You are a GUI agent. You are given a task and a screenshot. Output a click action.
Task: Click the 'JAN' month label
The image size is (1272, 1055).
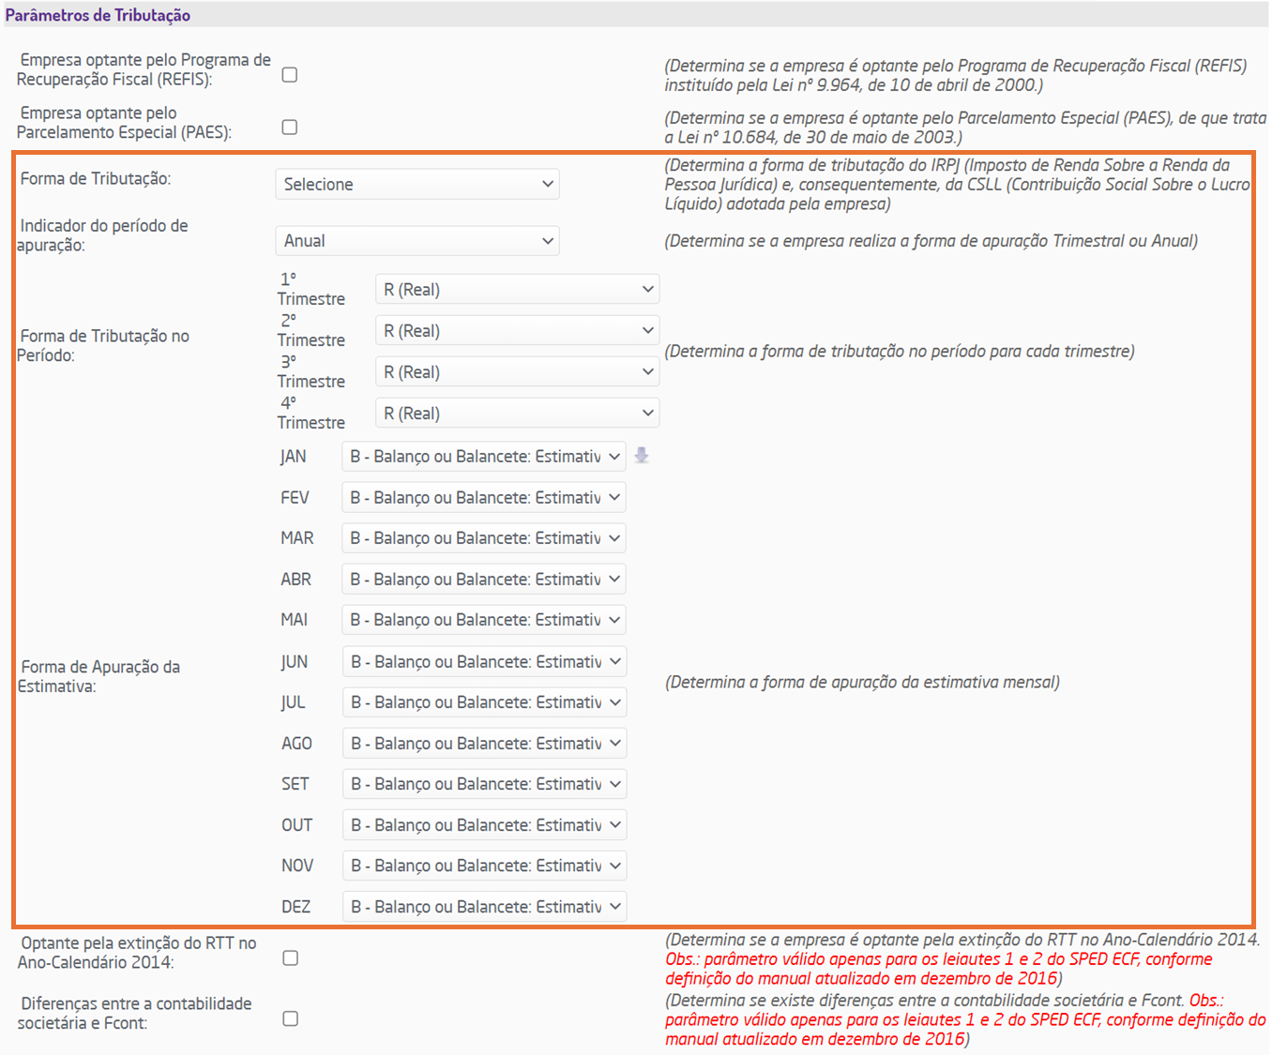point(294,457)
